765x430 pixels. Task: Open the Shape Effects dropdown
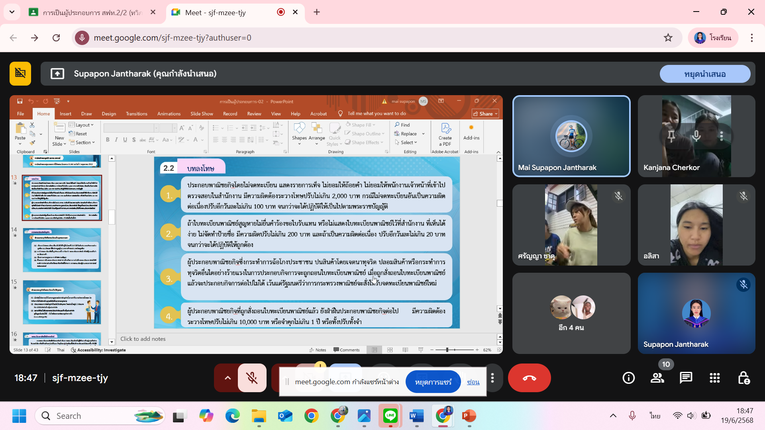coord(364,143)
